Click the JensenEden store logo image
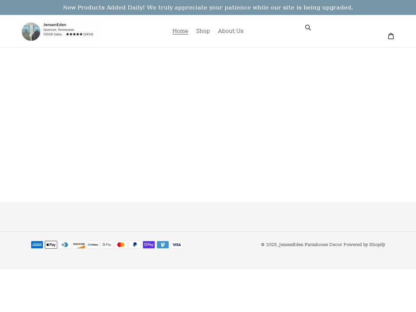 click(58, 31)
